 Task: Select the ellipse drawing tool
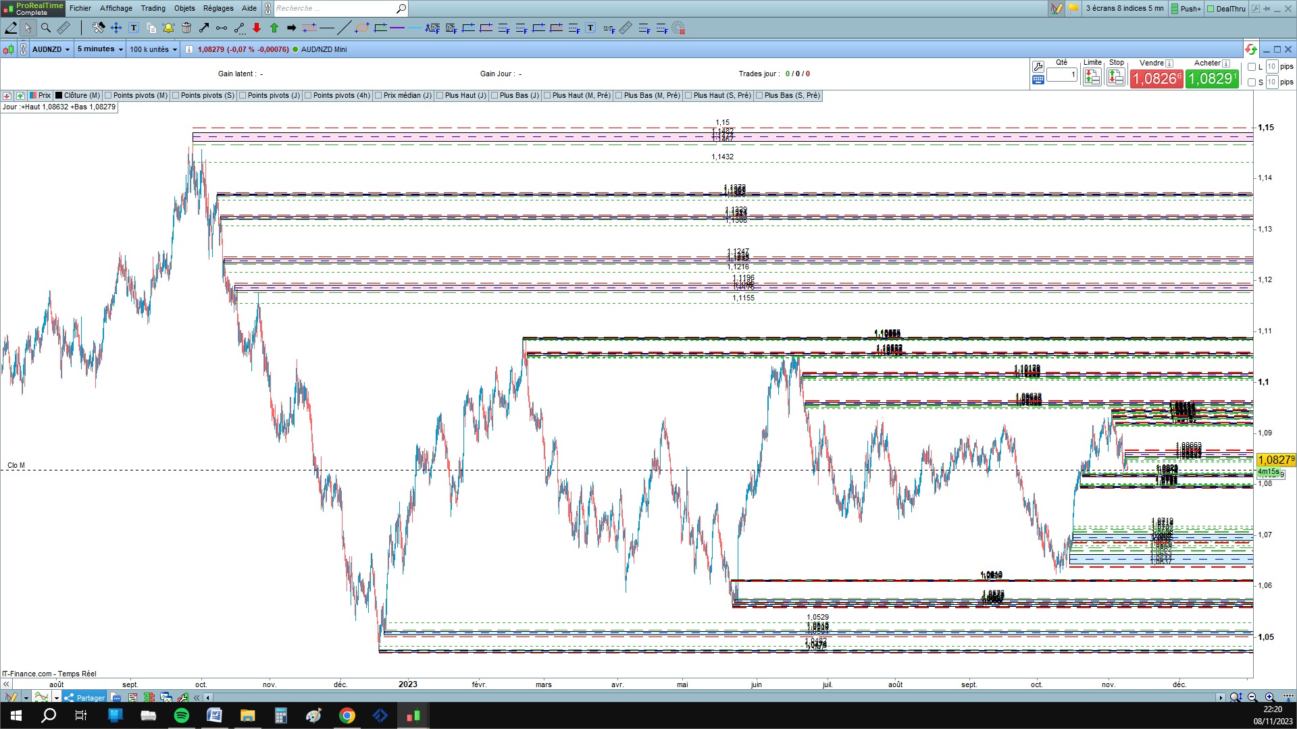click(362, 28)
